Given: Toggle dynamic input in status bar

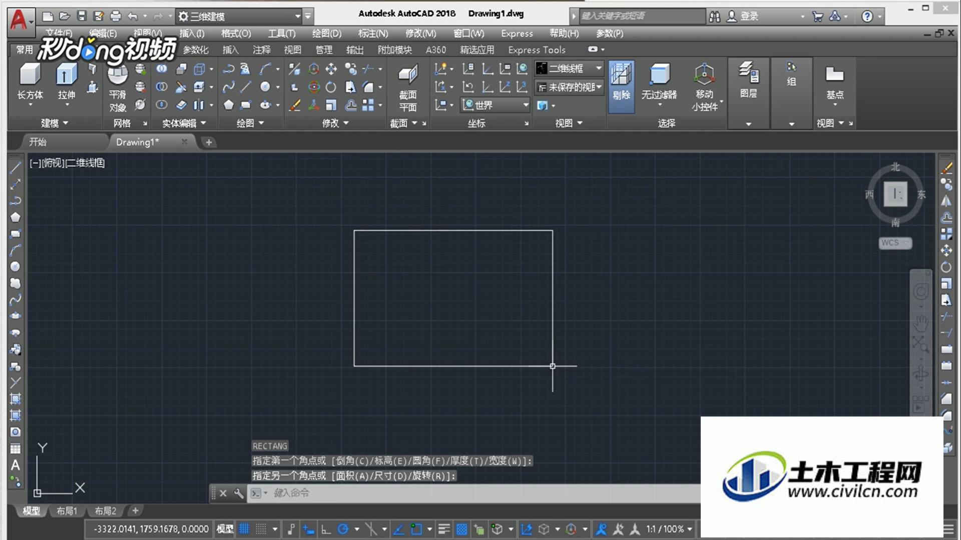Looking at the screenshot, I should tap(308, 528).
